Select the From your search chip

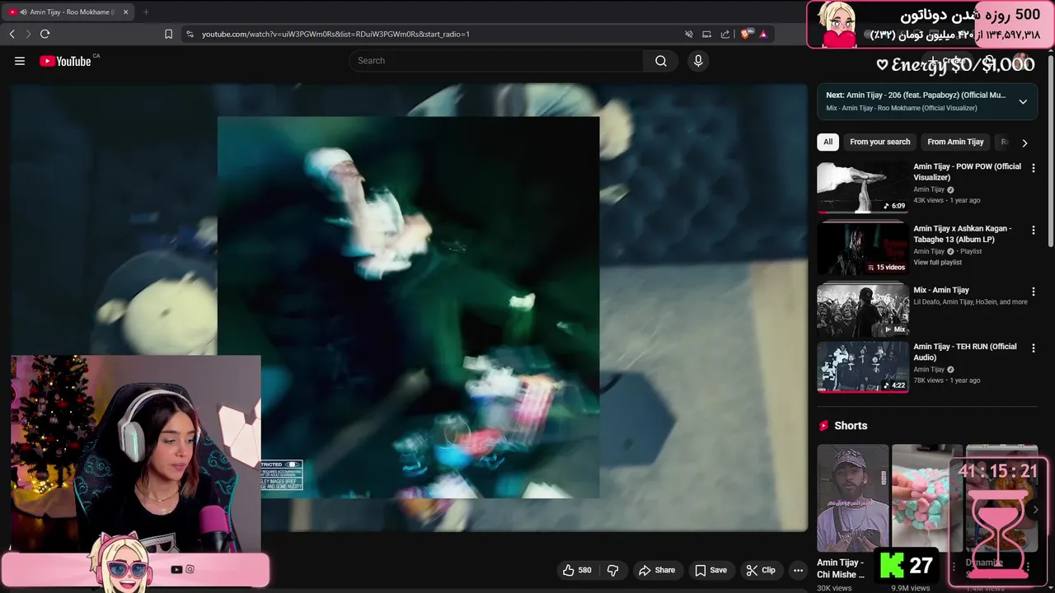coord(879,142)
